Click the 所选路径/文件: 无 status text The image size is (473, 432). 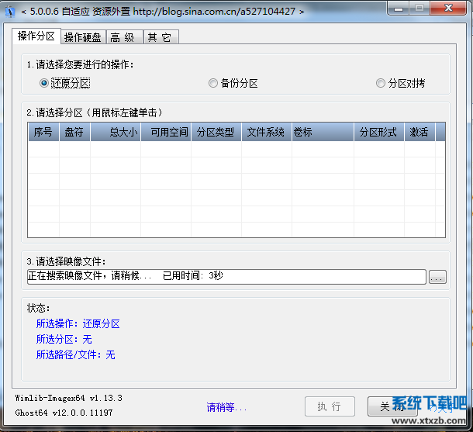[x=75, y=354]
